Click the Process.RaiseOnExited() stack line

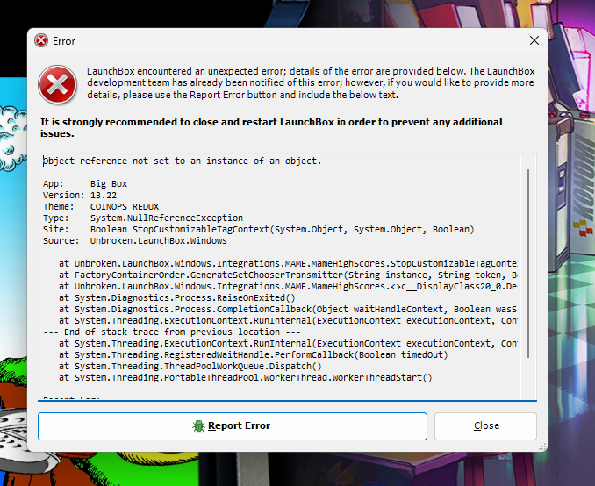tap(176, 297)
